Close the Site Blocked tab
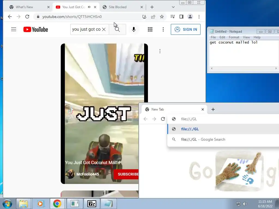Viewport: 279px width, 209px height. 142,7
